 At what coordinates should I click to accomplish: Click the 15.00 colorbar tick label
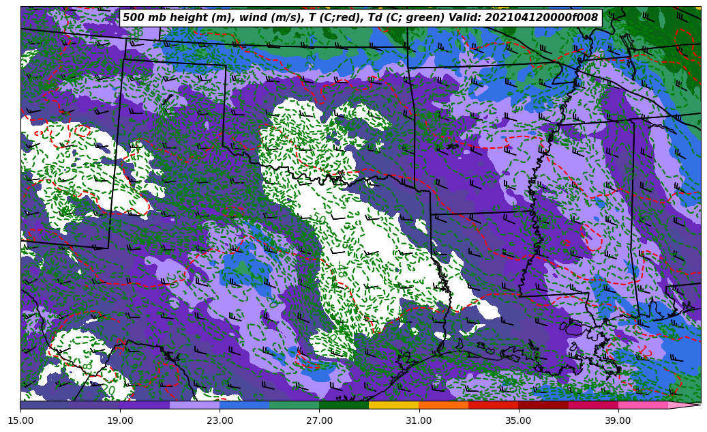[20, 421]
